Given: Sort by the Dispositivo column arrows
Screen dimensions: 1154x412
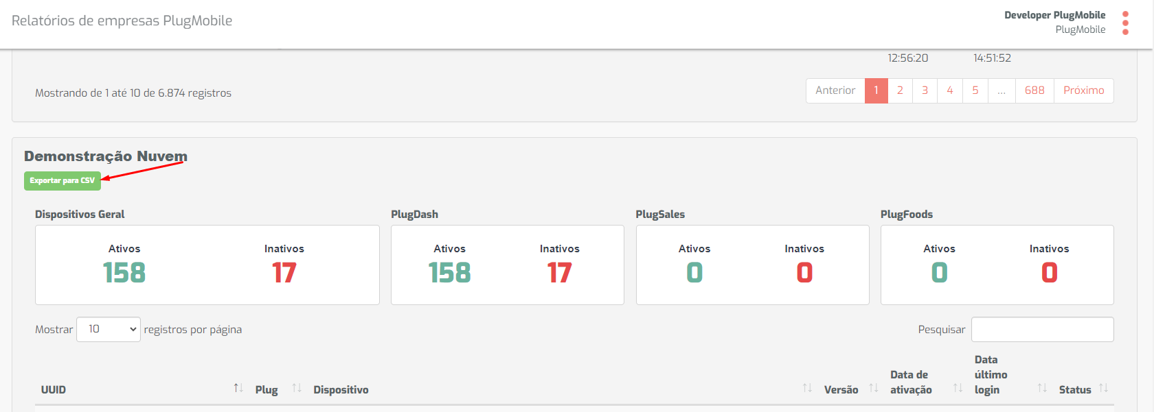Looking at the screenshot, I should 807,388.
